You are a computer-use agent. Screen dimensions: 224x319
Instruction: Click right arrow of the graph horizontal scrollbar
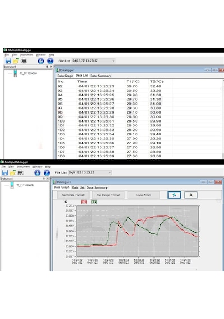(196, 269)
